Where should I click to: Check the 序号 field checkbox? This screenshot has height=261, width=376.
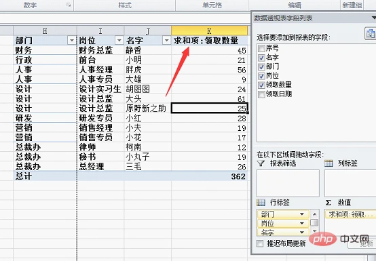click(x=261, y=49)
